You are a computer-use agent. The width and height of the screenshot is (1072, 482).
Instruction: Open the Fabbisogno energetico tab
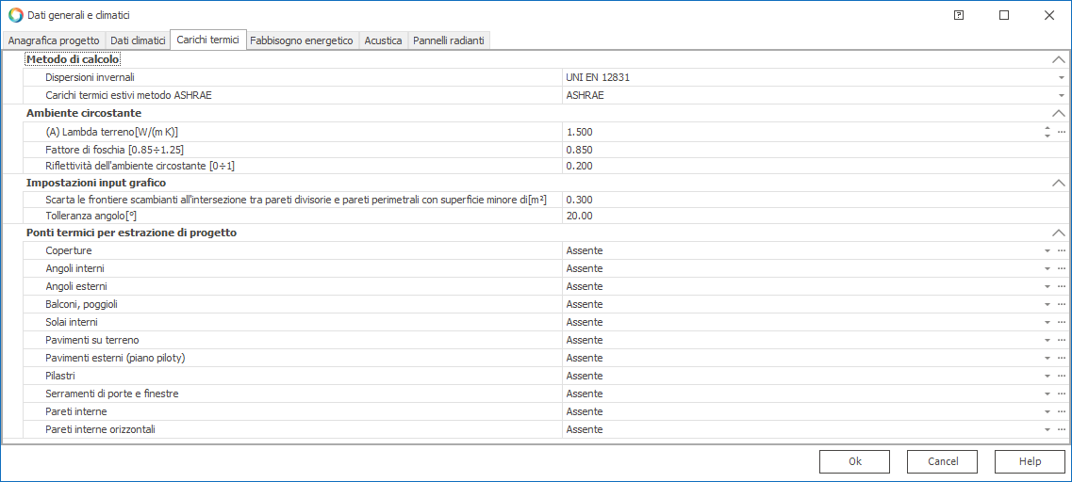click(x=302, y=40)
